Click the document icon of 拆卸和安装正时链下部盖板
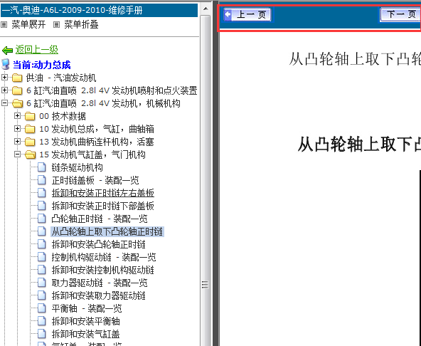The height and width of the screenshot is (346, 421). coord(42,206)
